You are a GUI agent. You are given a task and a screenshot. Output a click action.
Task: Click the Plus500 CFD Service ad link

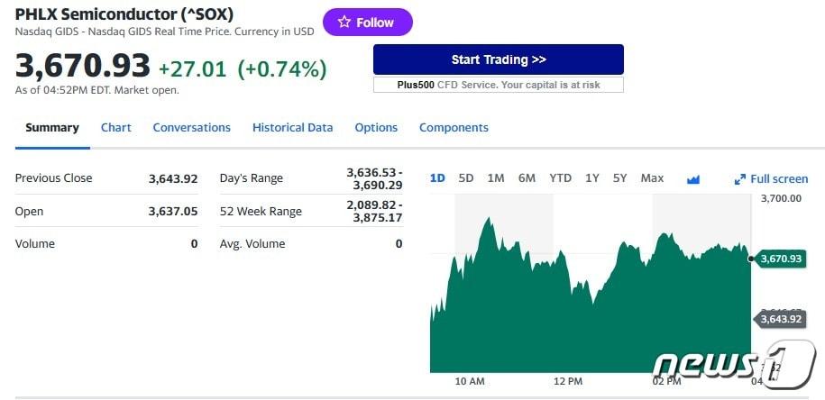coord(498,85)
